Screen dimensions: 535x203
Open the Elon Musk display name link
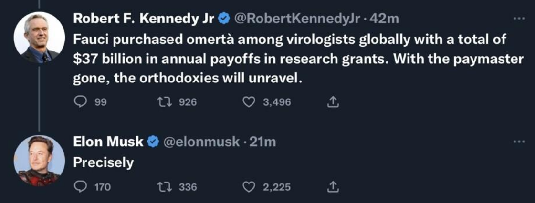tap(108, 142)
